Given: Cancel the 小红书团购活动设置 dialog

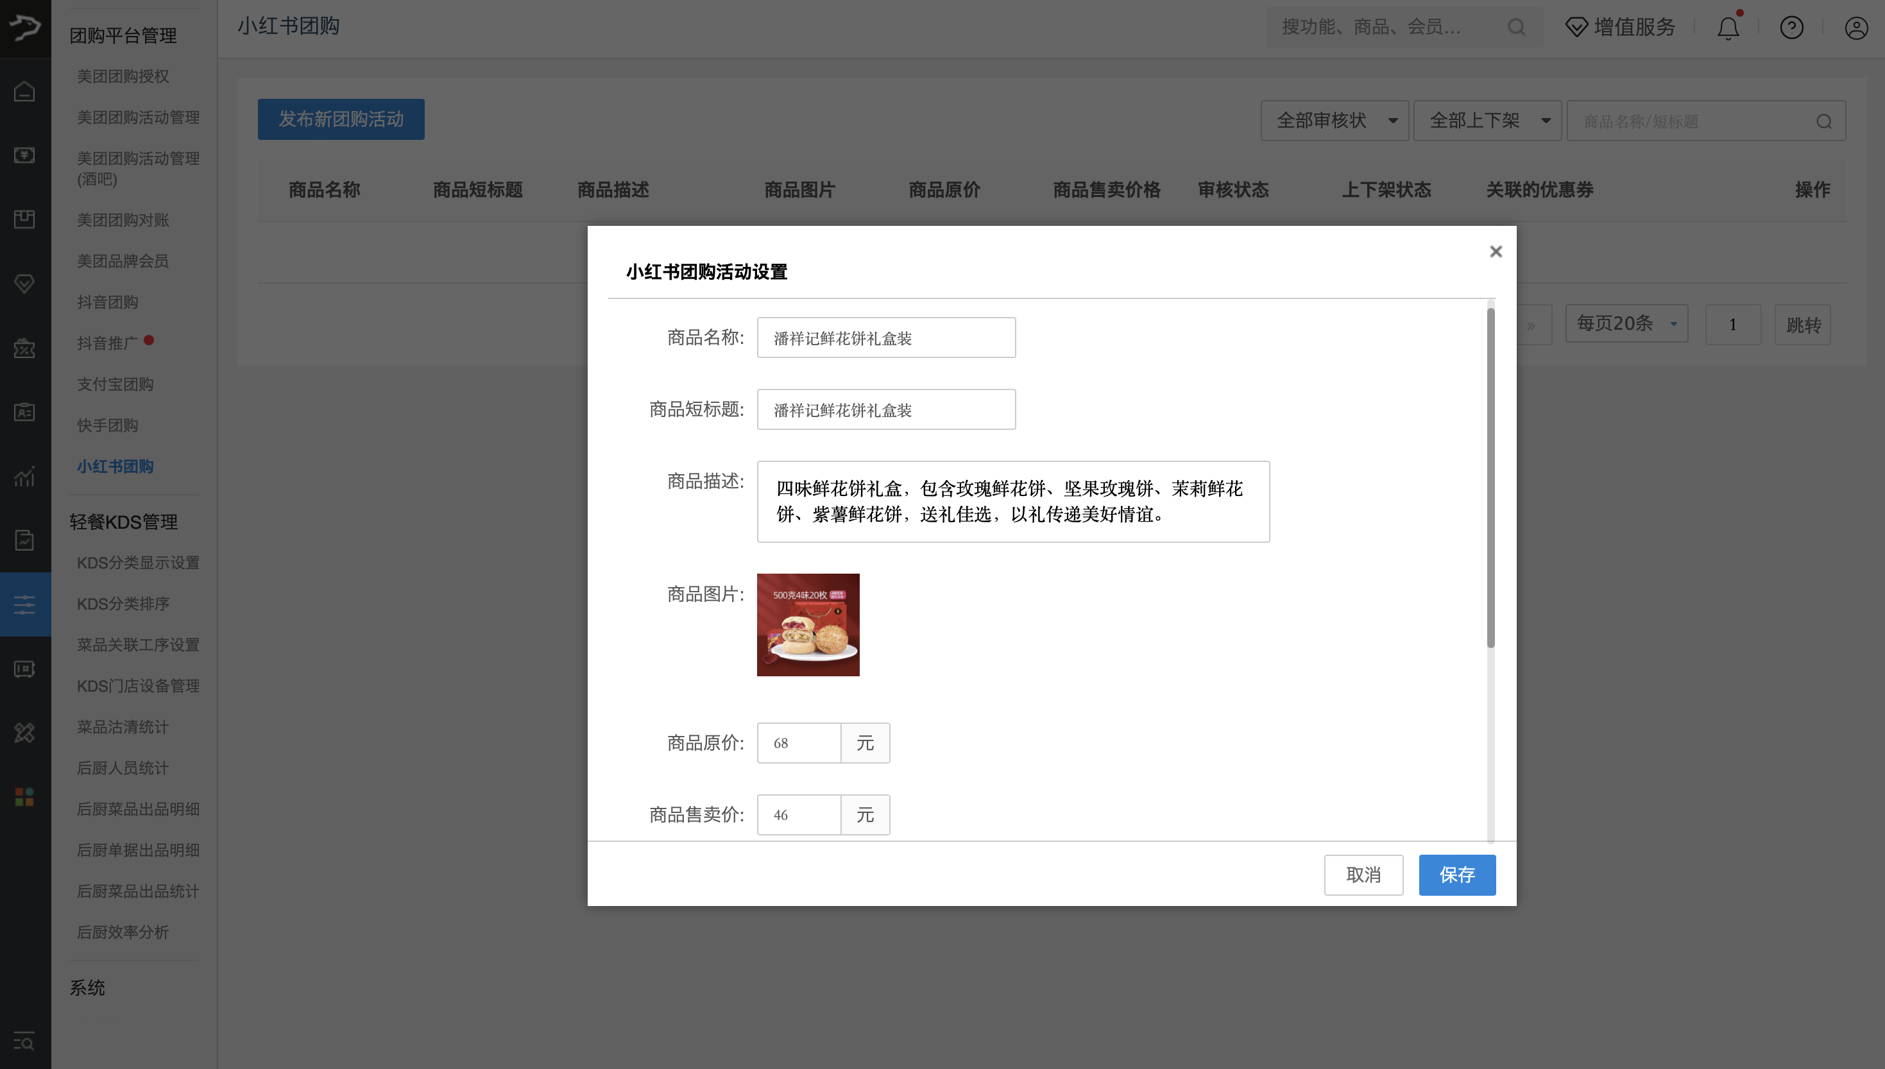Looking at the screenshot, I should 1363,875.
